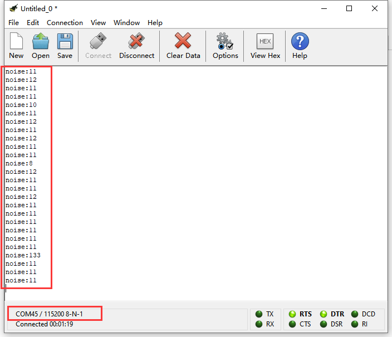The image size is (392, 337).
Task: Click the noise:8 line in output
Action: point(19,163)
